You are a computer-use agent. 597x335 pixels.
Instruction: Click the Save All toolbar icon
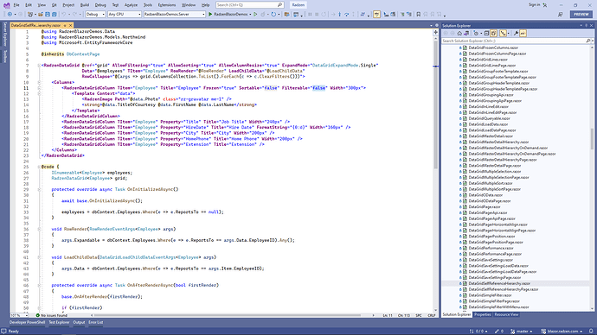pyautogui.click(x=54, y=14)
